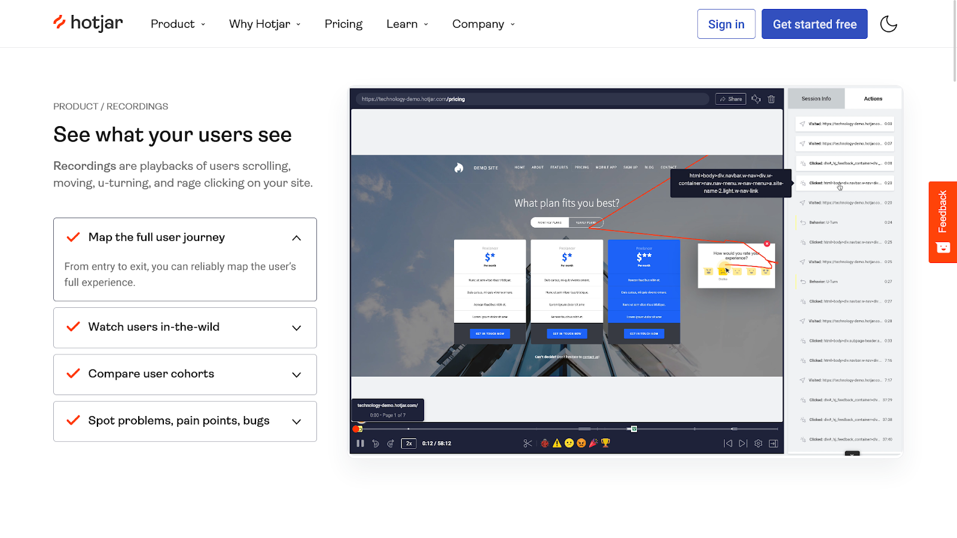This screenshot has height=538, width=957.
Task: Click the thumbs rating icon beside Share
Action: [x=756, y=99]
